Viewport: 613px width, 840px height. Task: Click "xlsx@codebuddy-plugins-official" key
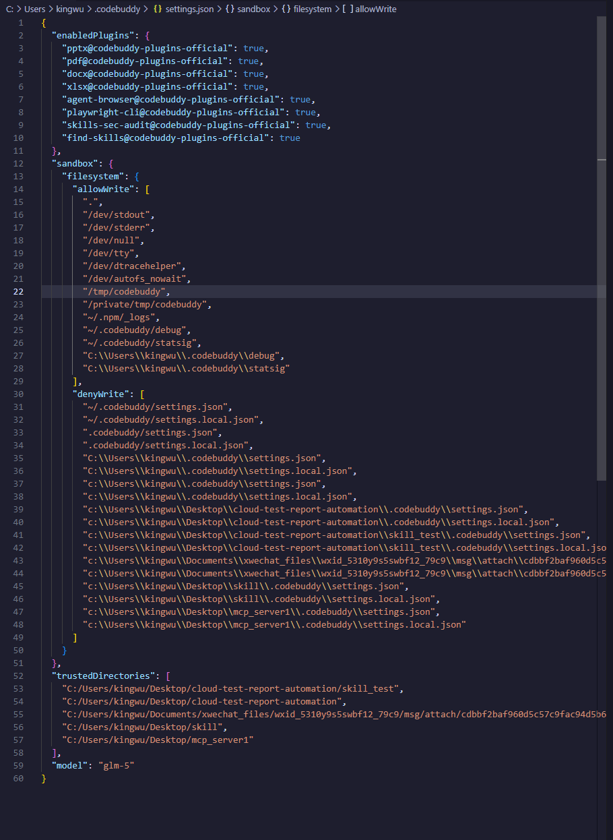point(148,86)
